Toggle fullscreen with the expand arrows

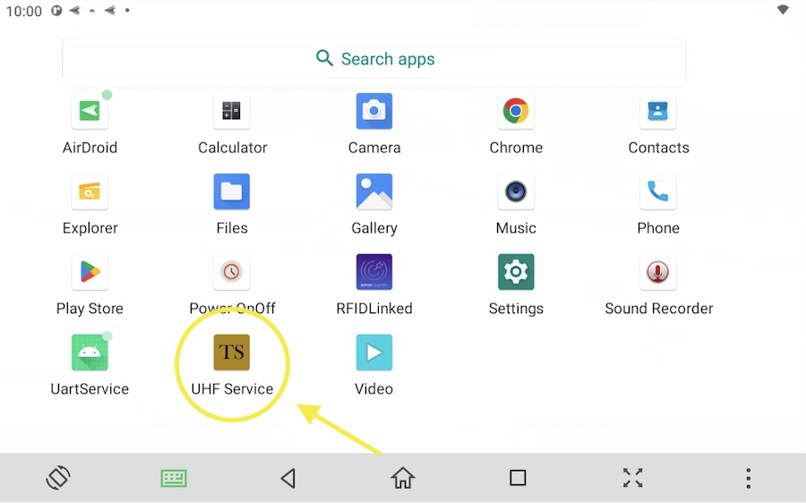633,478
